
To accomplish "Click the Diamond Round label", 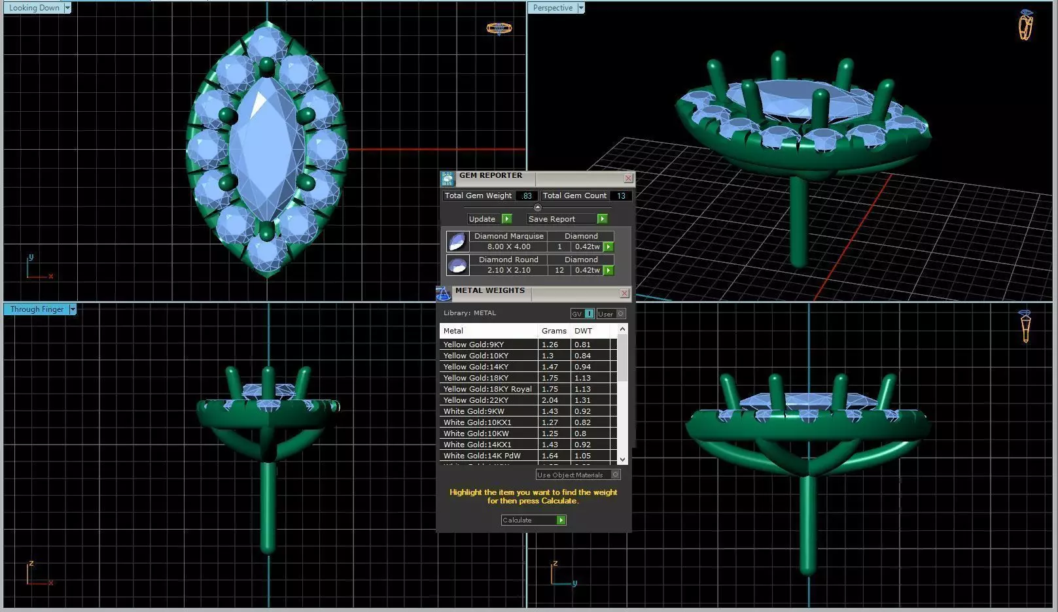I will tap(508, 260).
